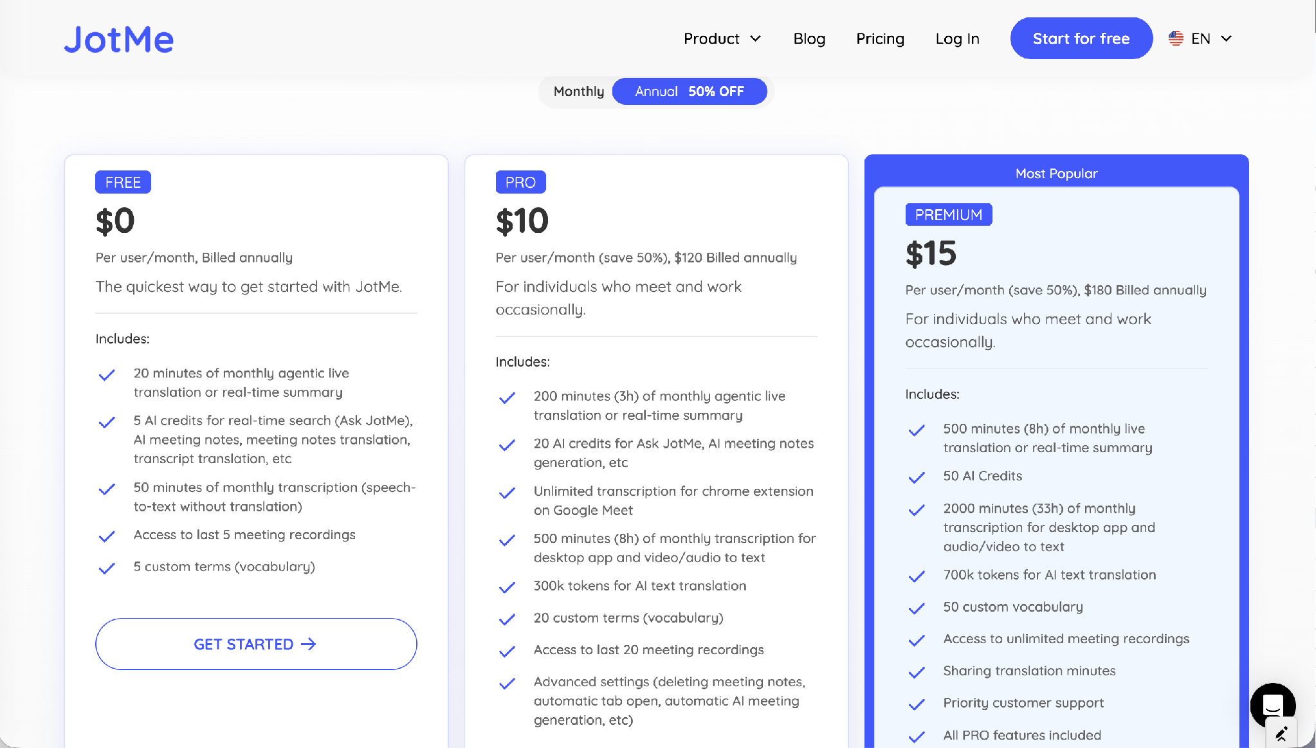This screenshot has width=1316, height=748.
Task: Click checkmark beside last 5 meeting recordings
Action: point(107,536)
